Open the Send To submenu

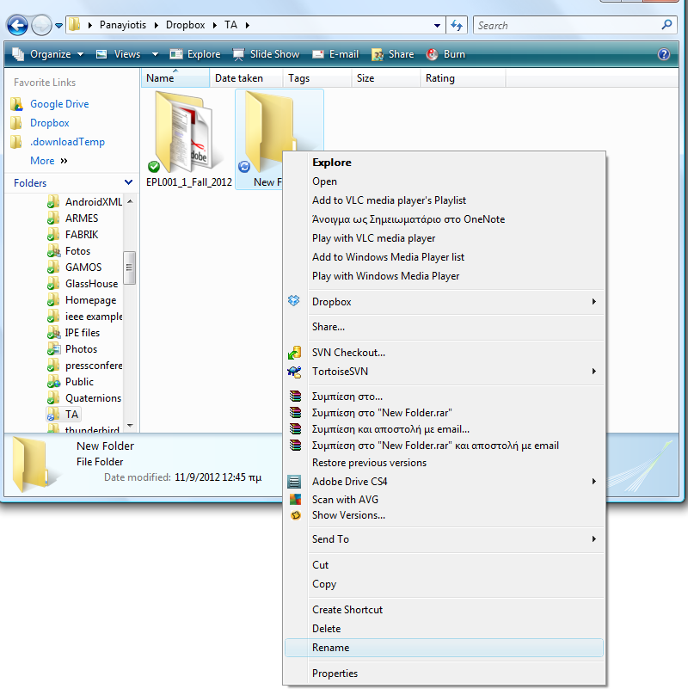(444, 539)
